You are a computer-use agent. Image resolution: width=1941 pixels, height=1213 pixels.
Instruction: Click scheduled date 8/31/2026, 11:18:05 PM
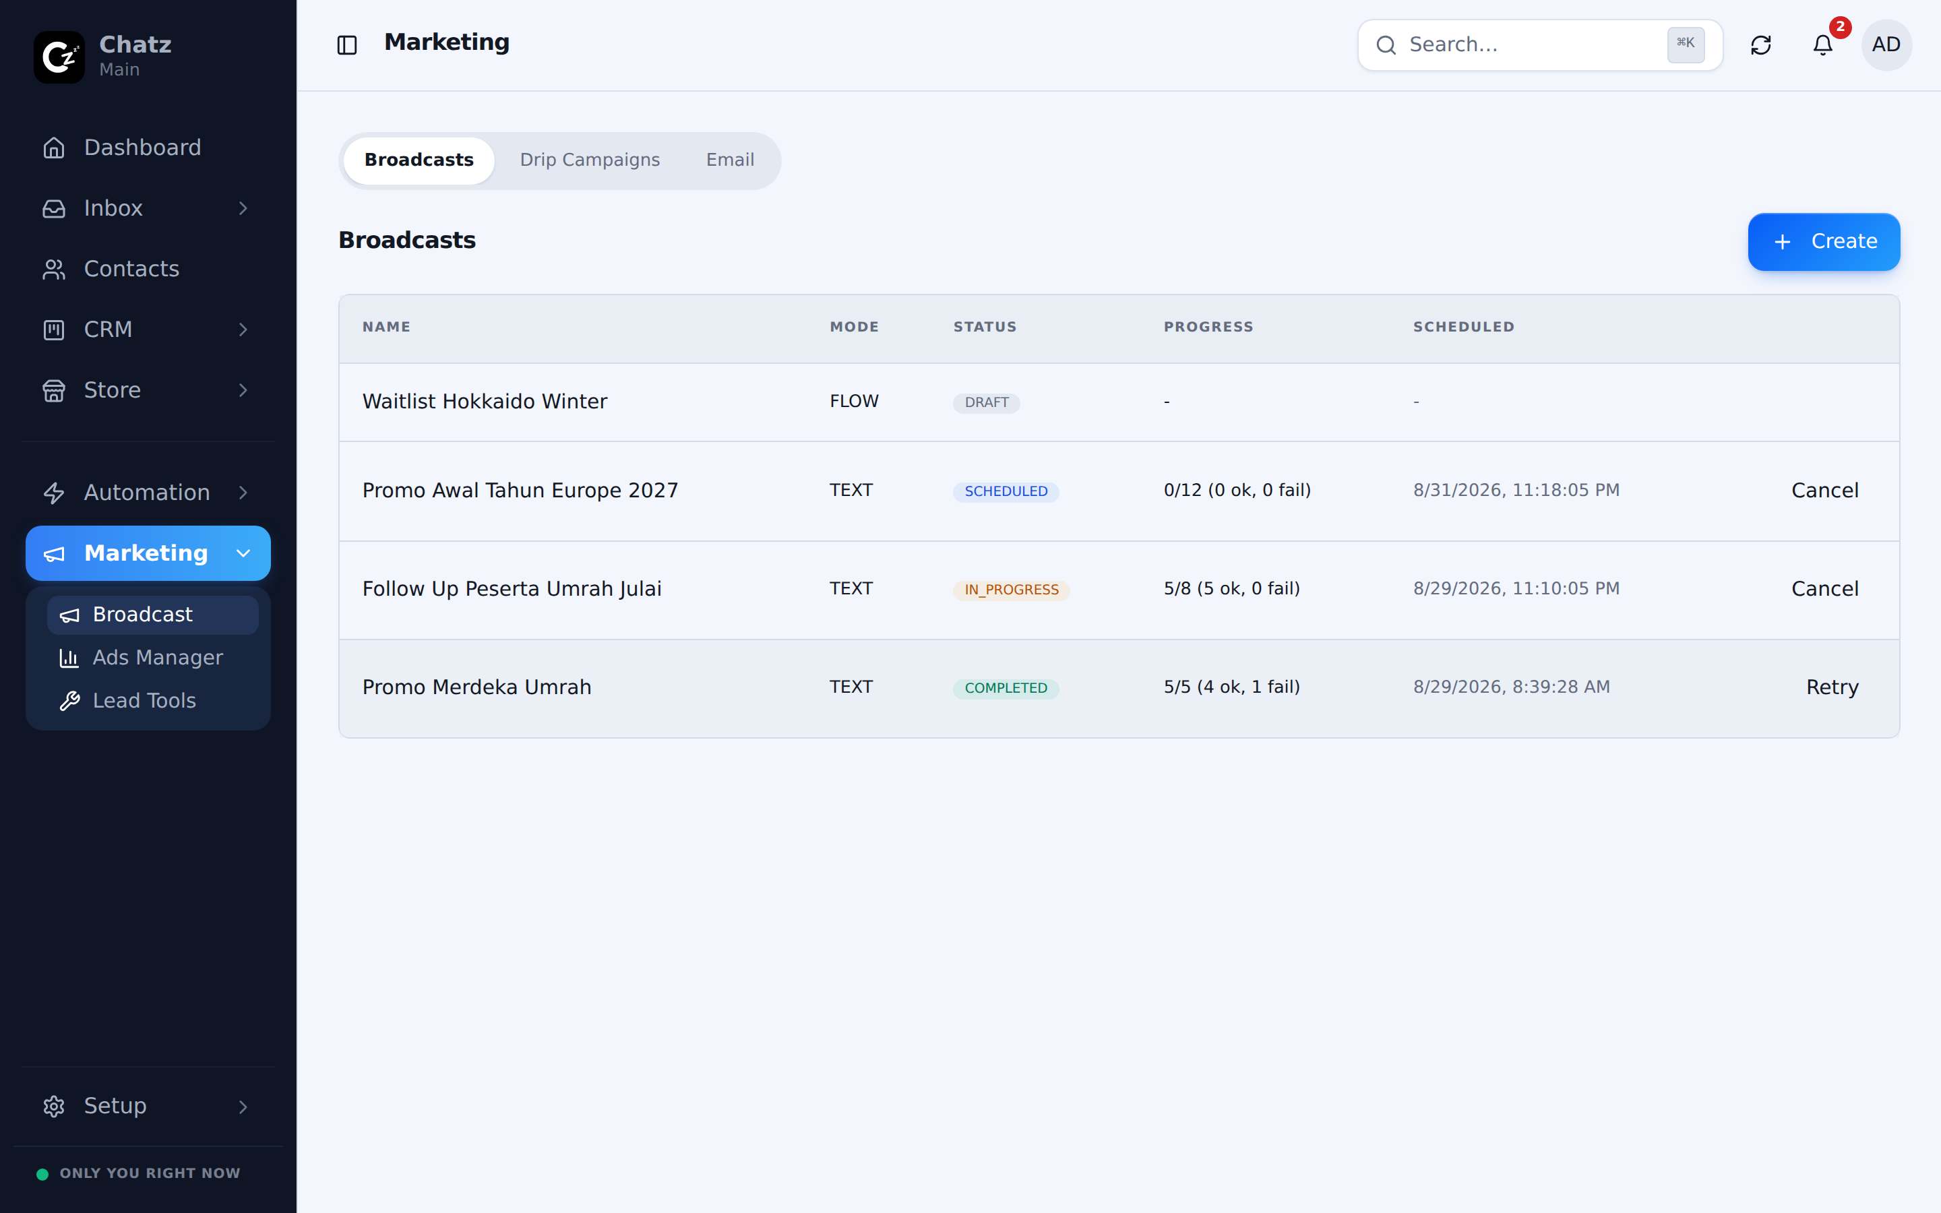click(1516, 490)
